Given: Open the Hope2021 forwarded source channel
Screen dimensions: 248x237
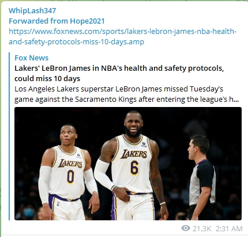Looking at the screenshot, I should (x=87, y=21).
